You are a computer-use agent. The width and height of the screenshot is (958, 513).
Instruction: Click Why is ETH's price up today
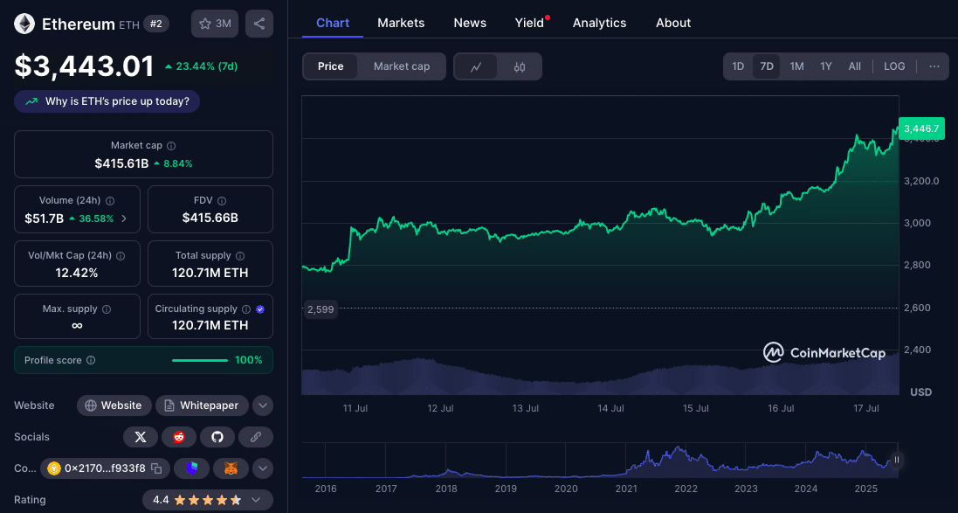pyautogui.click(x=107, y=101)
